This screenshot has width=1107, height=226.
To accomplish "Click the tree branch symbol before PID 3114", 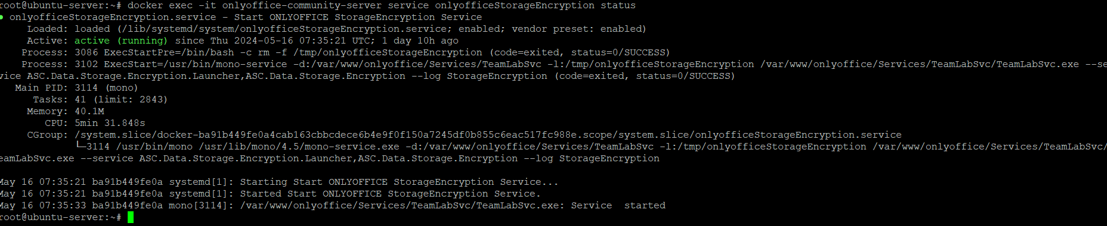I will [x=80, y=146].
